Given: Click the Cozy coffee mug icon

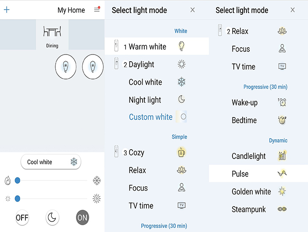Looking at the screenshot, I should [x=181, y=152].
